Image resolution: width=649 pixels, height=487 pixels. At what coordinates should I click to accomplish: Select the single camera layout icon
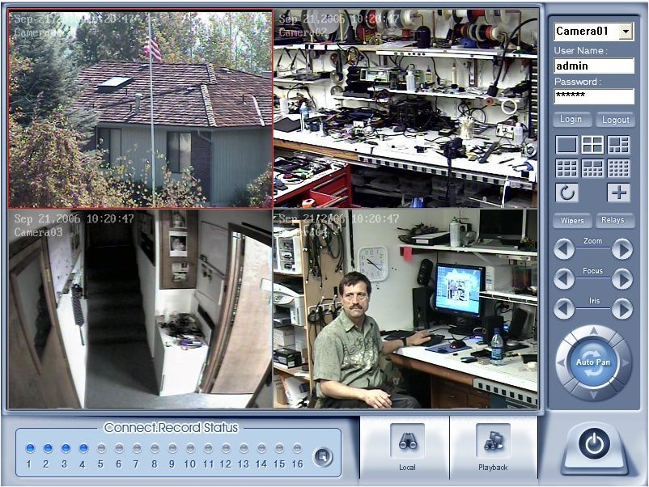point(566,144)
